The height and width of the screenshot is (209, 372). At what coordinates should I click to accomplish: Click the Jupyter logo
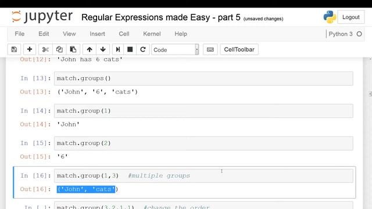click(x=42, y=17)
